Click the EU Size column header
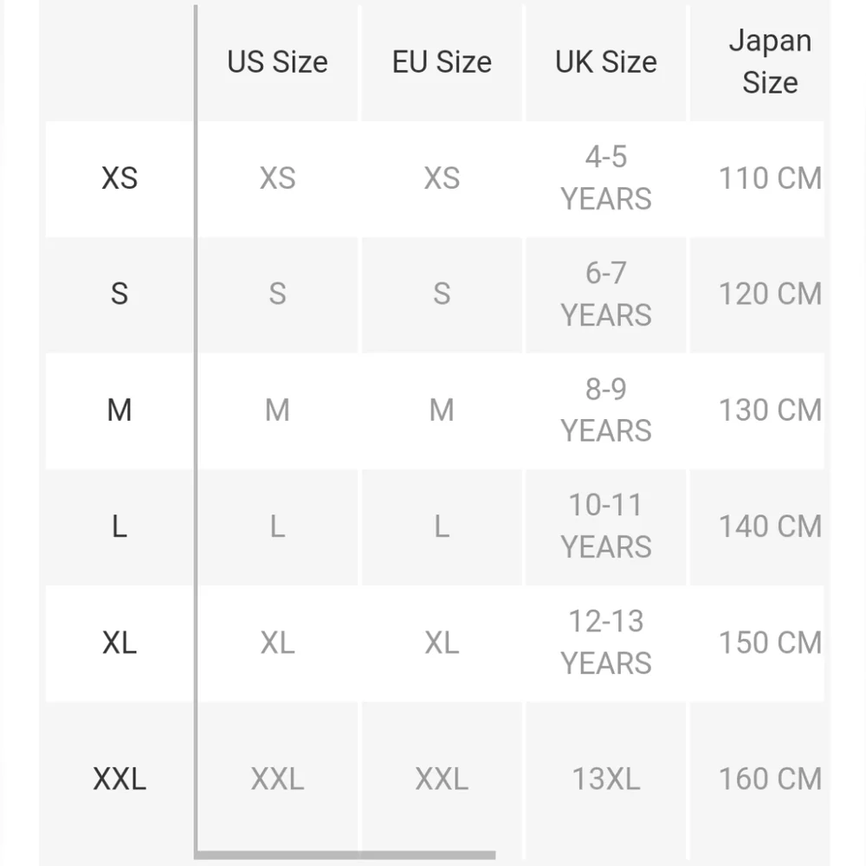 442,61
